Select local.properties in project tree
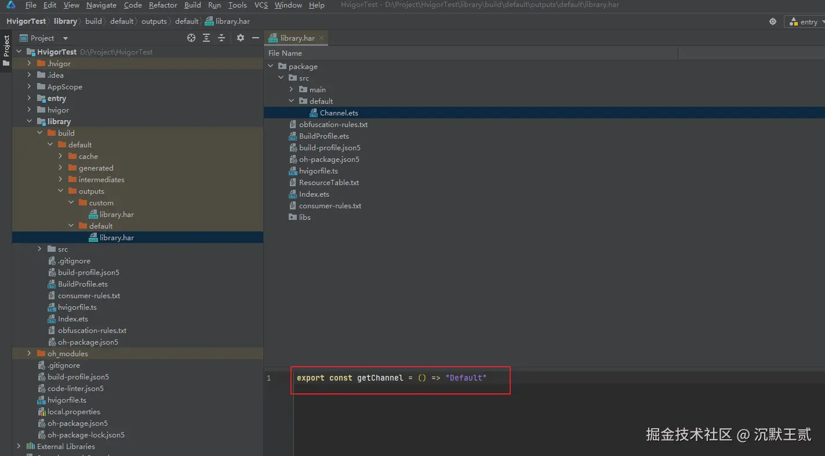Viewport: 825px width, 456px height. point(74,411)
